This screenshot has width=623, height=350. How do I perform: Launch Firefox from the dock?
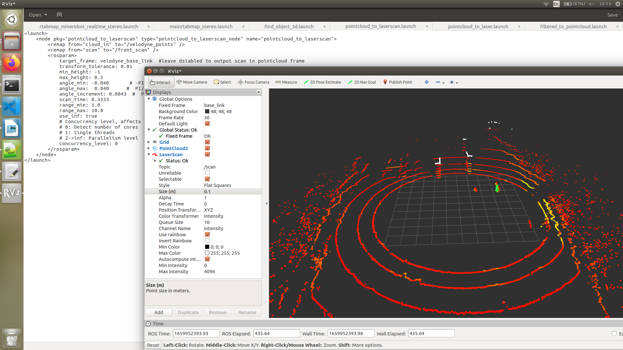[x=12, y=63]
